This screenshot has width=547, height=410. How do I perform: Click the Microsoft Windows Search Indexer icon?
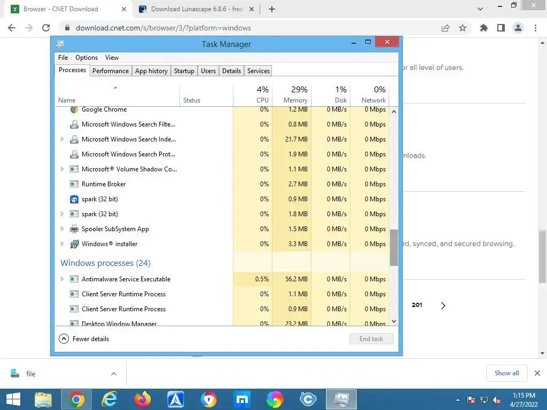click(x=74, y=139)
